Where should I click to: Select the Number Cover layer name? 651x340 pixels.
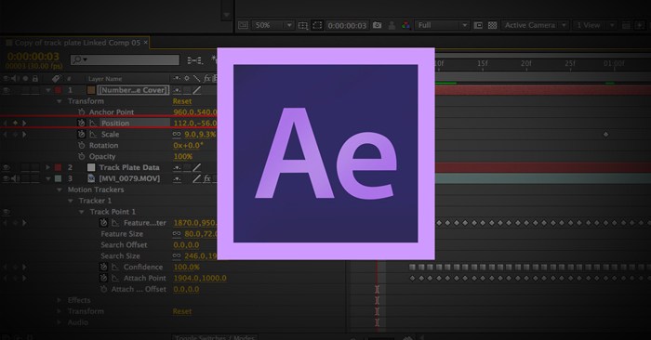pos(133,90)
